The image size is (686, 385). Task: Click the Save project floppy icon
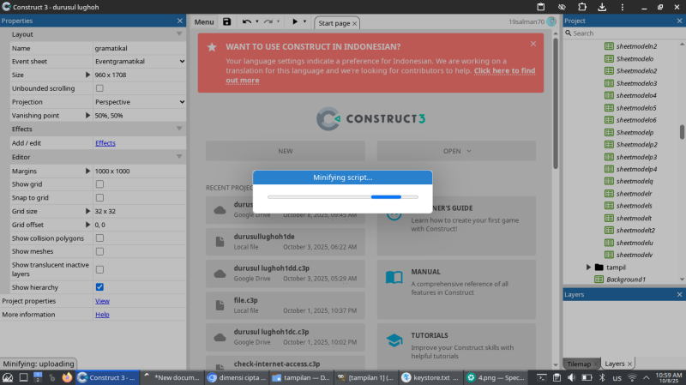pyautogui.click(x=226, y=21)
